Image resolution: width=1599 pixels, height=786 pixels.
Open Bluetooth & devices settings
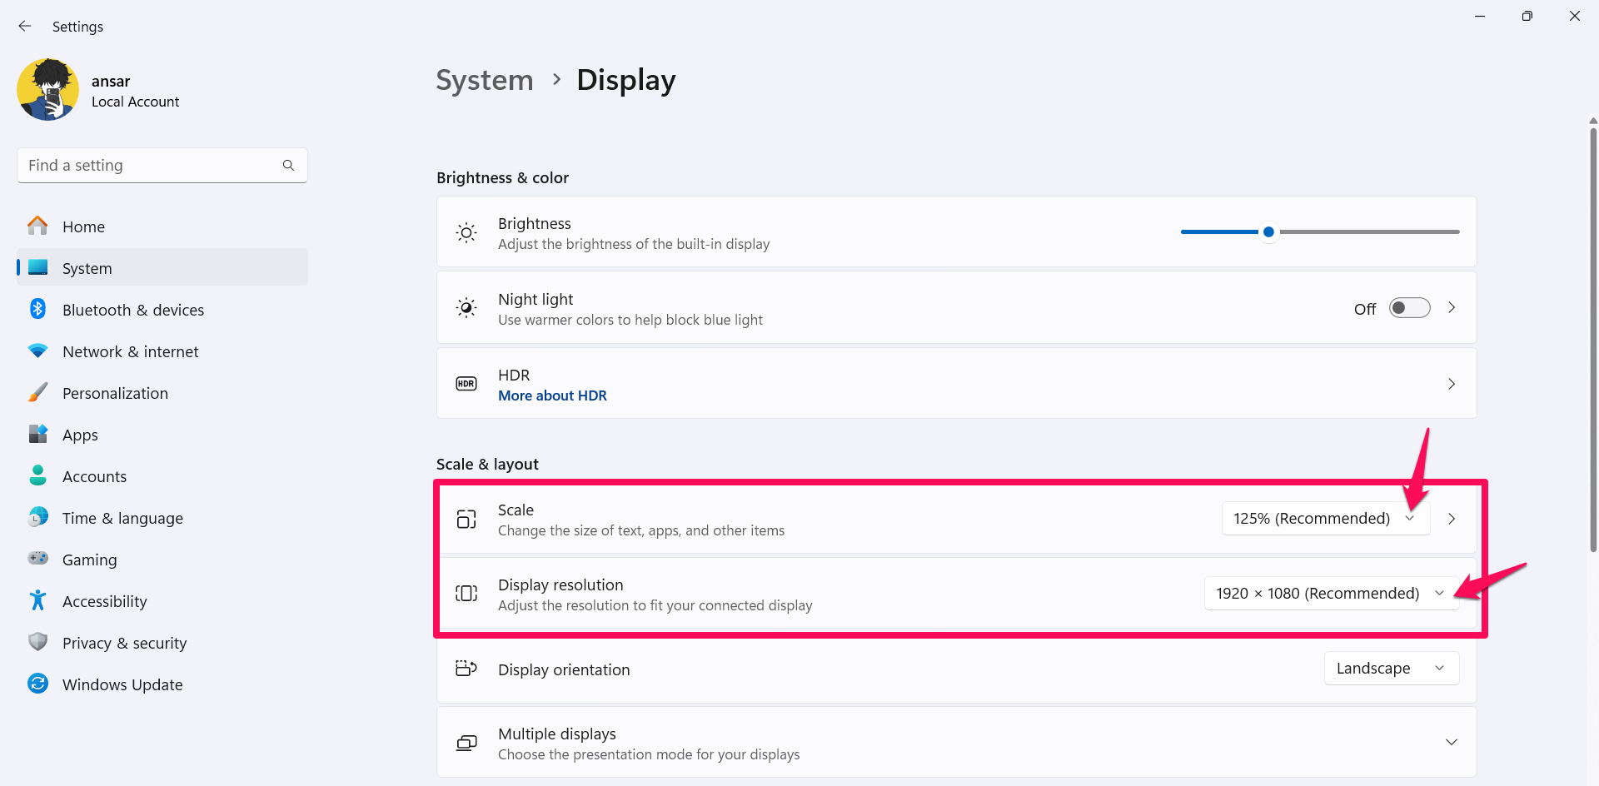pos(162,310)
